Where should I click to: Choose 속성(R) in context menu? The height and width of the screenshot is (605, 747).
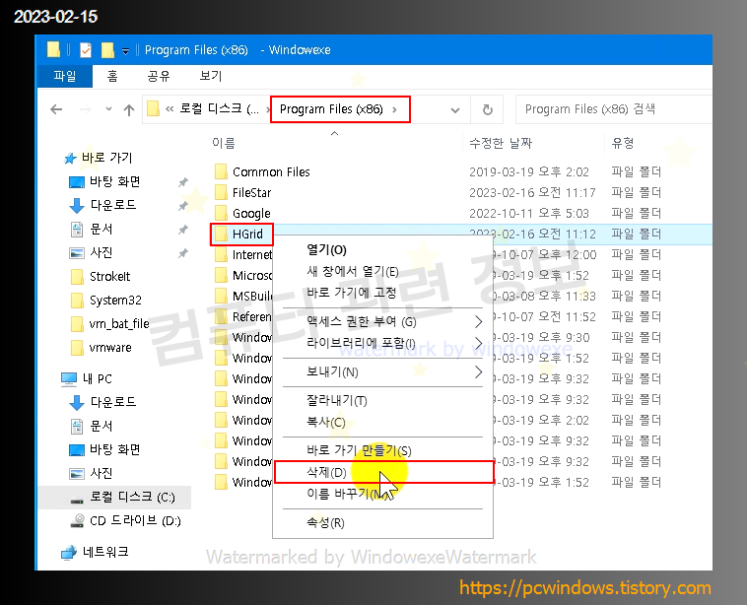coord(382,522)
